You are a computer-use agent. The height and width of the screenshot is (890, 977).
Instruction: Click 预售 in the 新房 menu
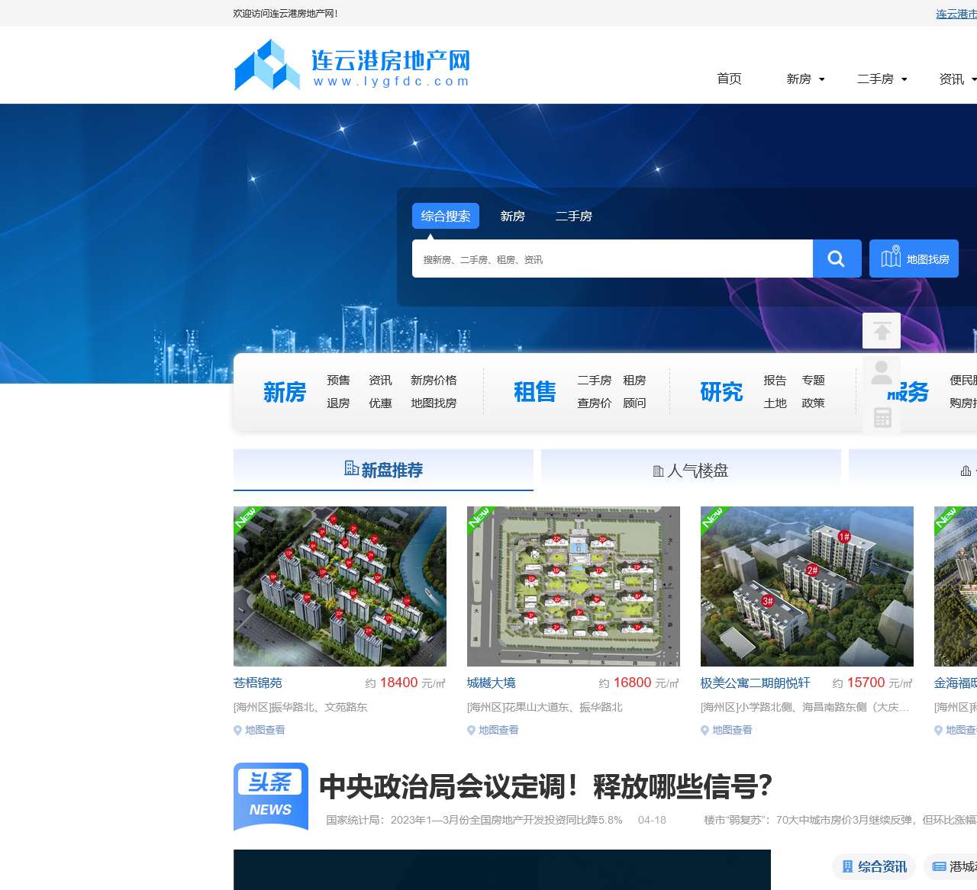(x=338, y=380)
